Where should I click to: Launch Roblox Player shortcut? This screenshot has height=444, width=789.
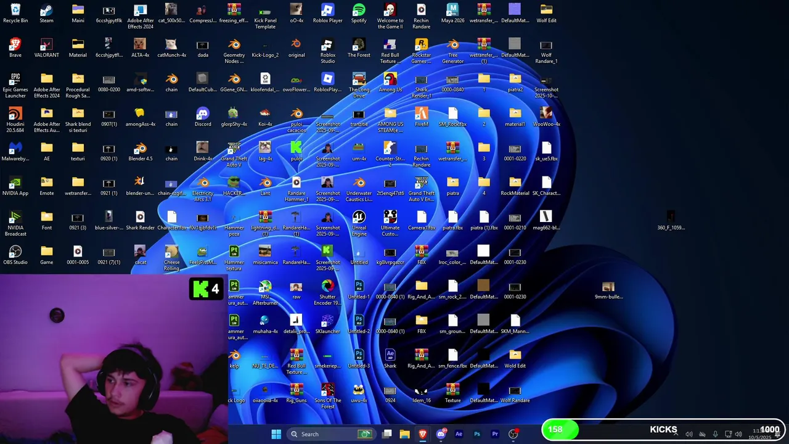pyautogui.click(x=328, y=14)
